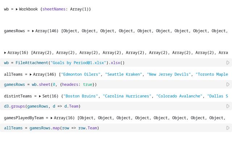
Task: Expand the Workbook object output
Action: [x=17, y=9]
